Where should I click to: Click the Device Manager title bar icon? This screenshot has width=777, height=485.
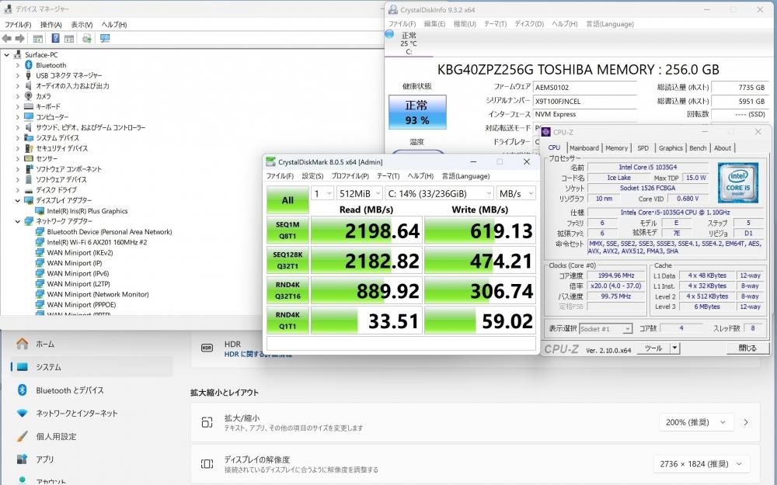(x=8, y=9)
